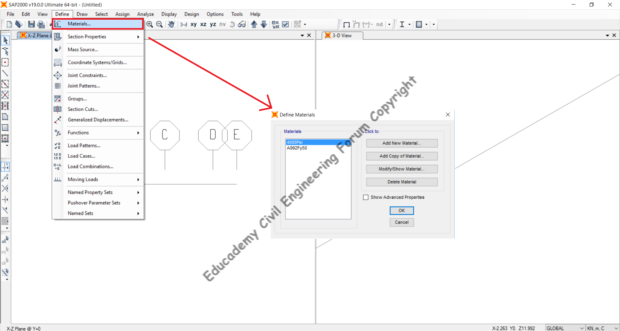Screen dimensions: 620x331
Task: Open dropdown arrow next to I-section icon
Action: [409, 25]
